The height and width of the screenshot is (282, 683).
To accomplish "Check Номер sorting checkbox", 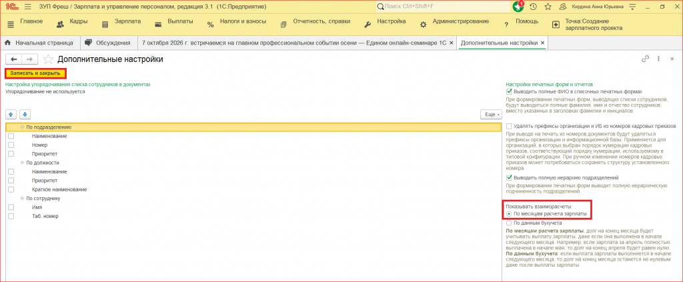I will (x=11, y=145).
